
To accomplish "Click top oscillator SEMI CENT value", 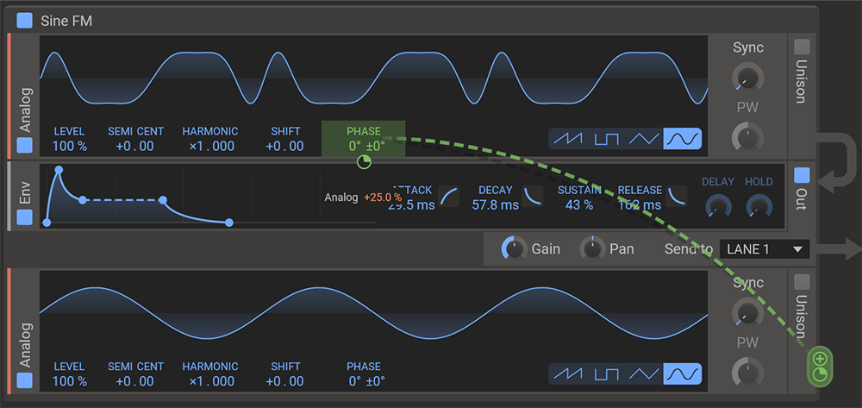I will (x=135, y=147).
